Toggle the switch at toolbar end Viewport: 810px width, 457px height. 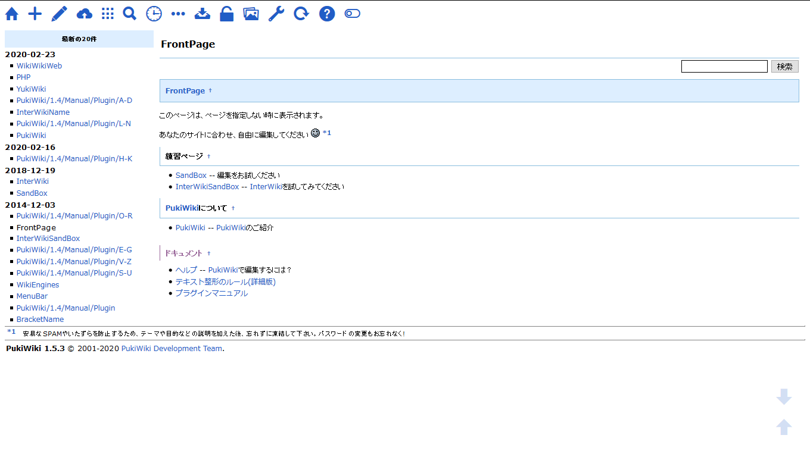[x=353, y=14]
